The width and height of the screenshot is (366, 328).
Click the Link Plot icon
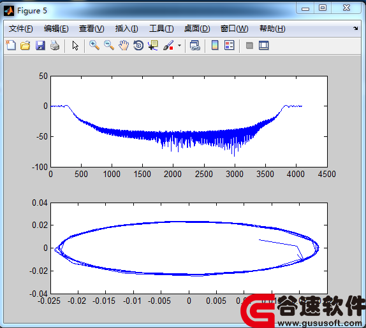click(x=195, y=45)
